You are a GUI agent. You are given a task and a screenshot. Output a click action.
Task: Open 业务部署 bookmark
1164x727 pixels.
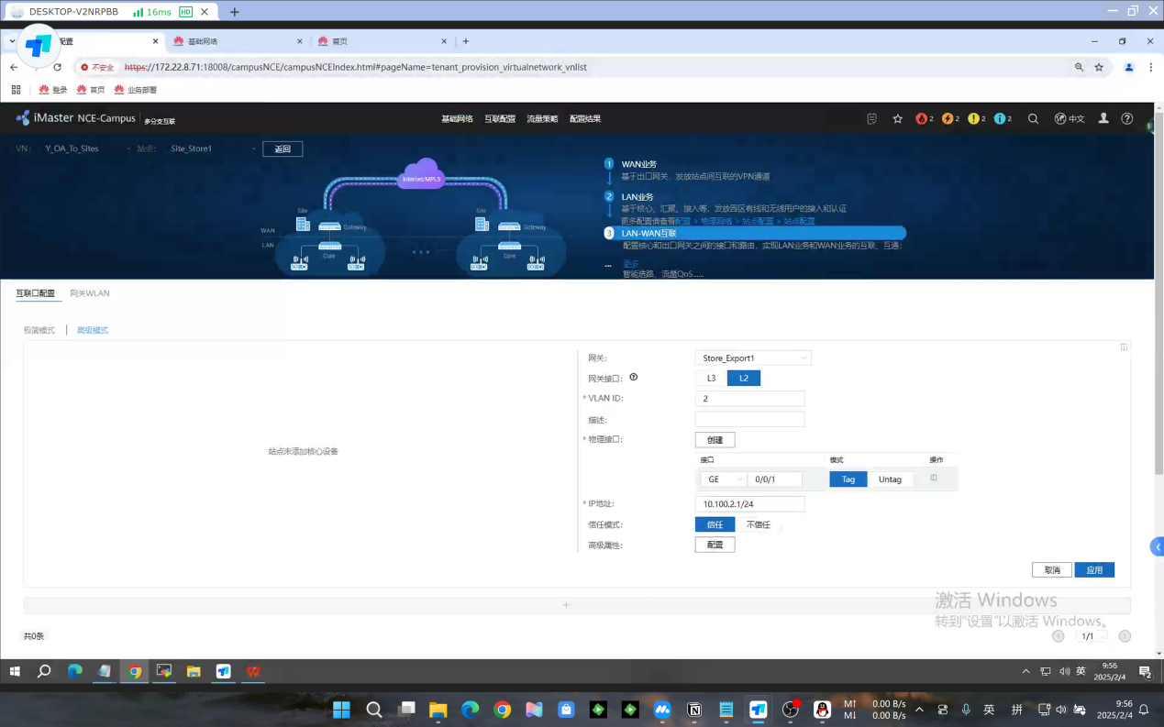point(136,90)
